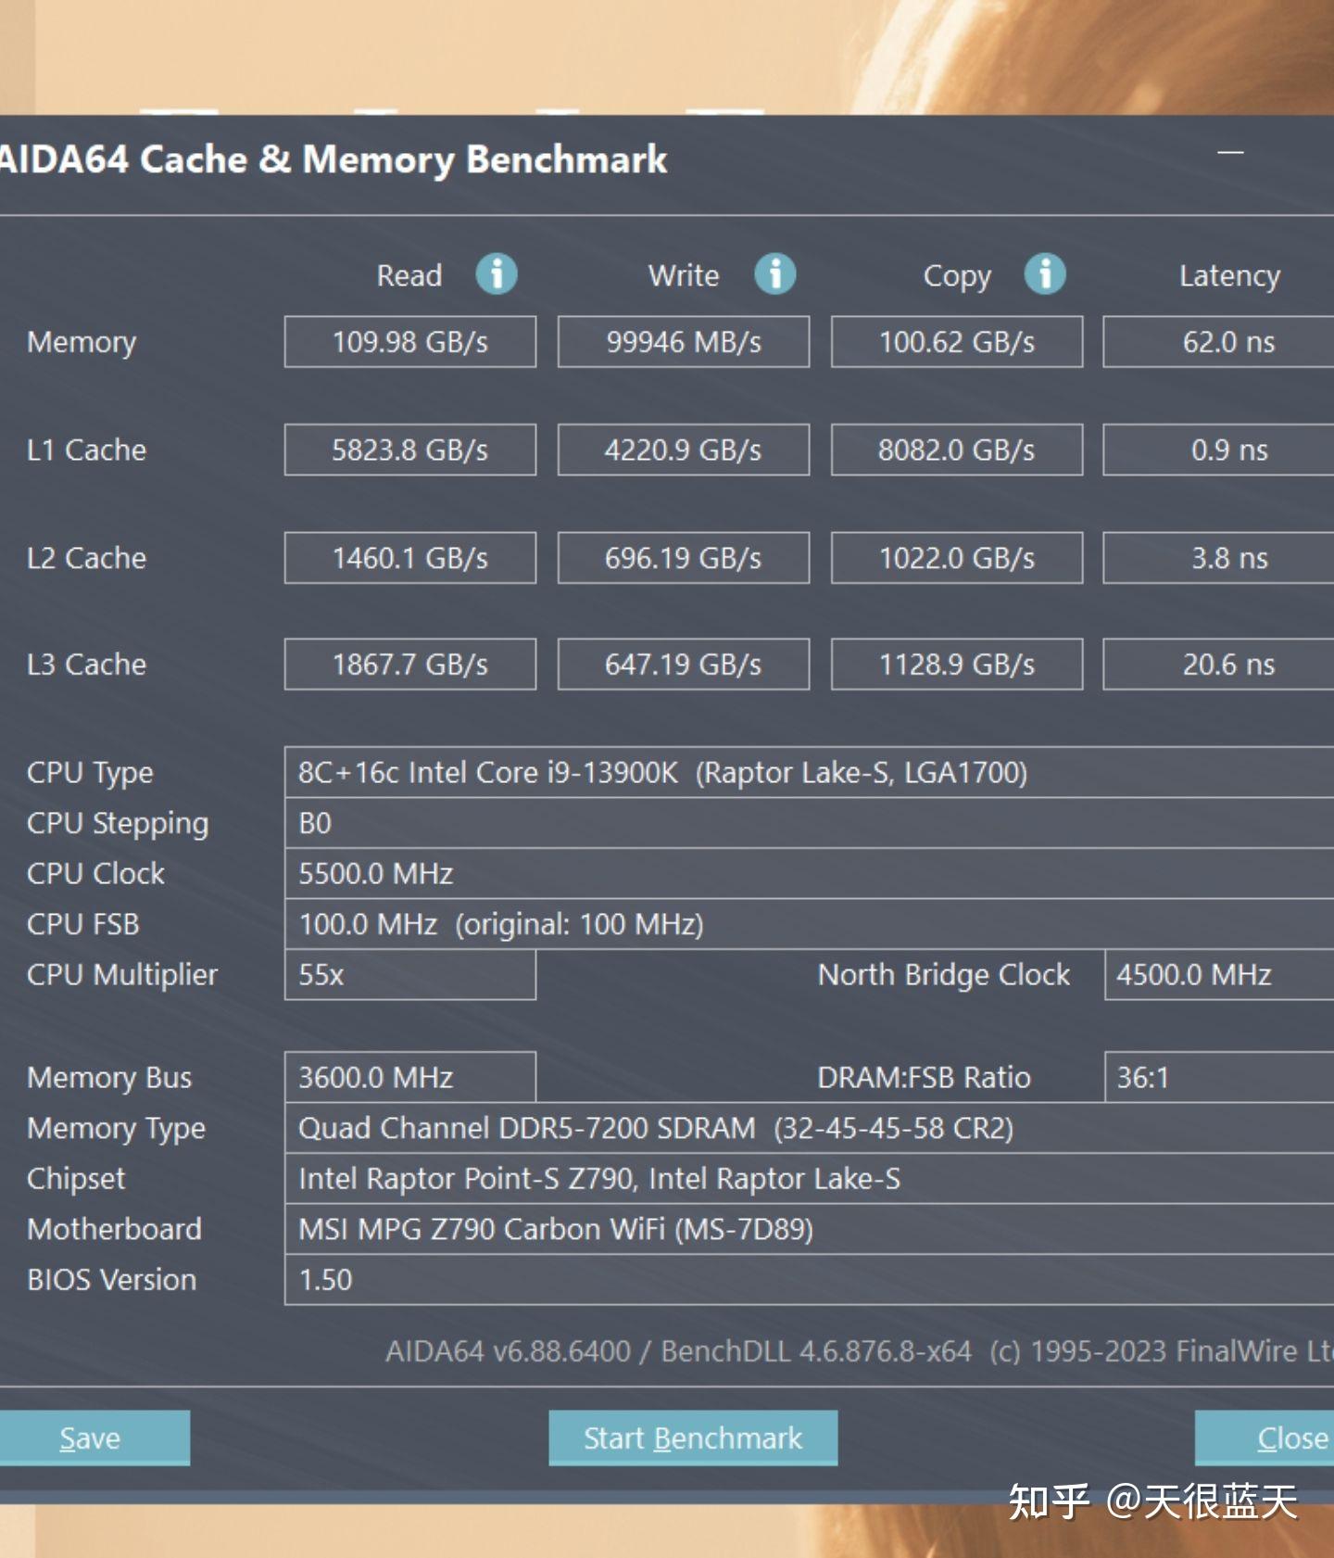Select the Memory Read result field
This screenshot has width=1334, height=1558.
(409, 342)
